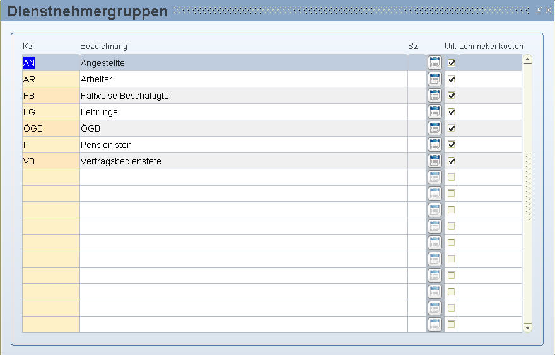Toggle Url. checkbox for Vertragsbedienstete
This screenshot has height=355, width=555.
pos(452,161)
